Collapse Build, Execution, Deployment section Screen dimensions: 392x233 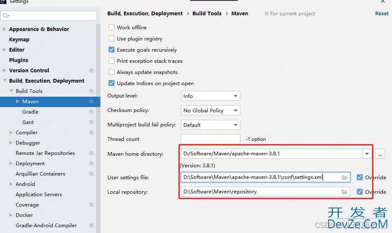point(5,81)
